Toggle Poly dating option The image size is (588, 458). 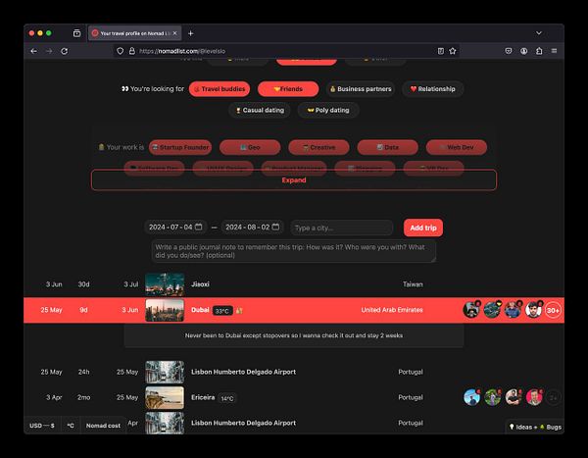coord(328,111)
